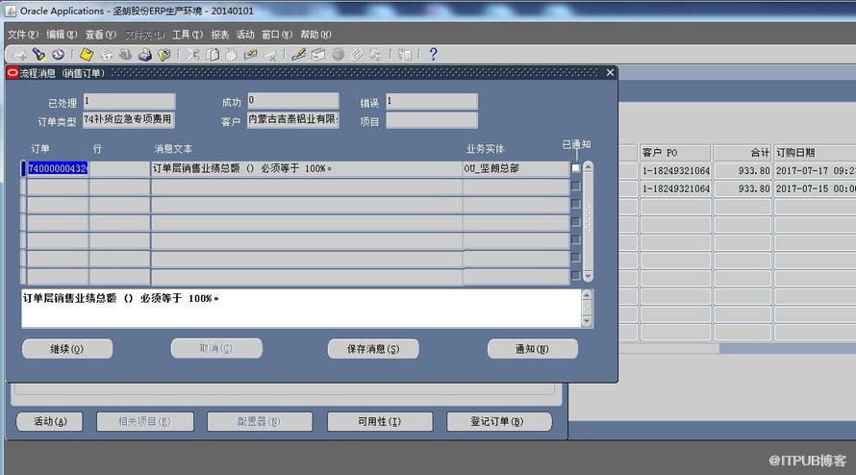Click up arrow of message list scrollbar

click(589, 167)
